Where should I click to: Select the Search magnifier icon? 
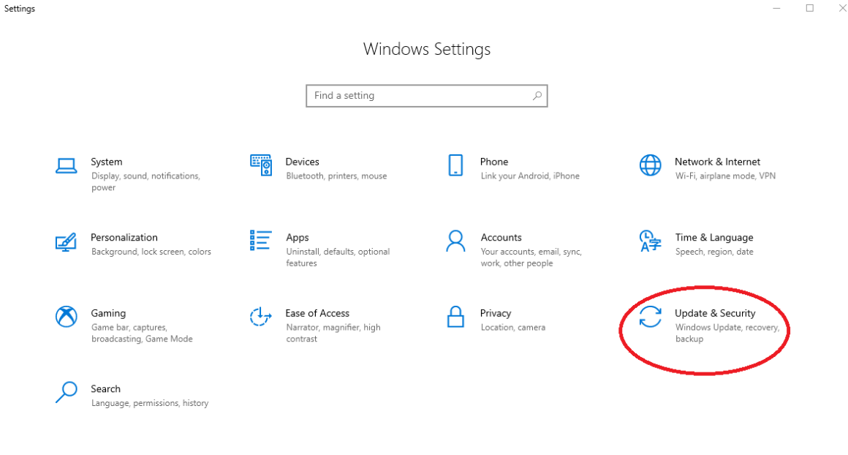[67, 394]
